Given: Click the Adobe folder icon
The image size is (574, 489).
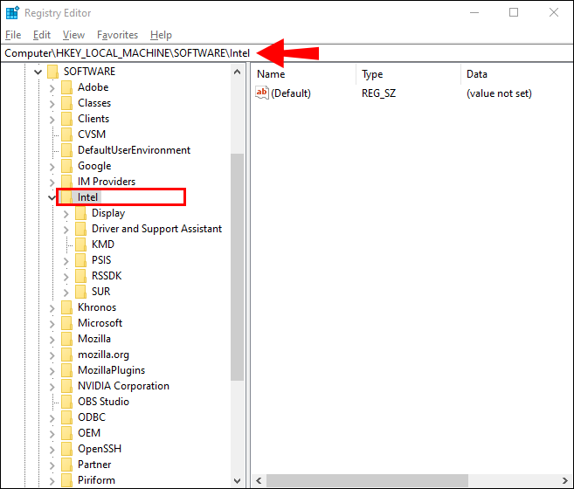Looking at the screenshot, I should (66, 87).
